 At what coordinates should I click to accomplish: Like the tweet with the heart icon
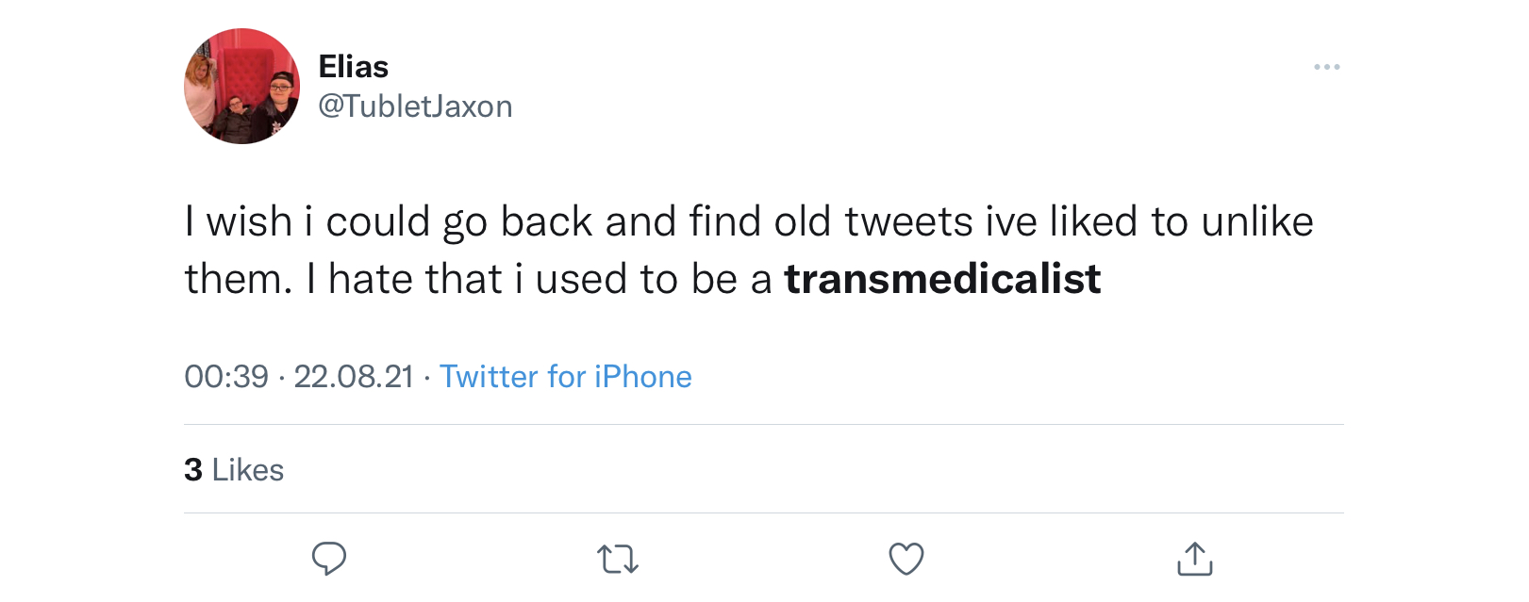pos(906,559)
